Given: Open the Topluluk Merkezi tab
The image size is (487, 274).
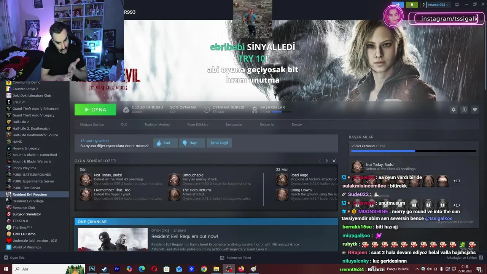Looking at the screenshot, I should (x=157, y=124).
